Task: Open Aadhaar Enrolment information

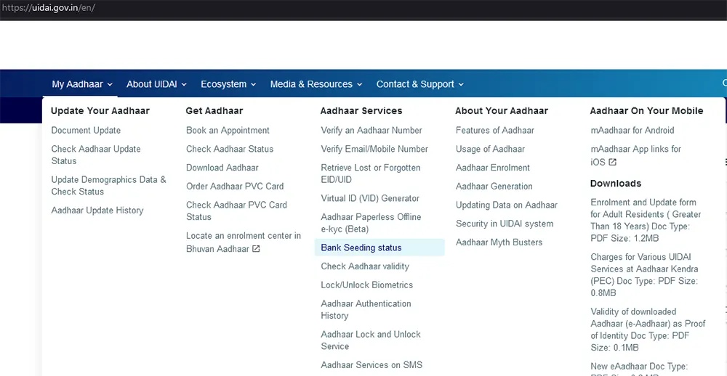Action: [493, 168]
